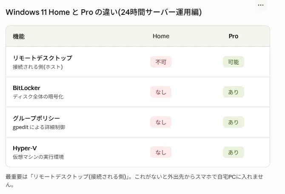Click the gpedit による詳細制御 description text
This screenshot has width=285, height=194.
click(39, 127)
